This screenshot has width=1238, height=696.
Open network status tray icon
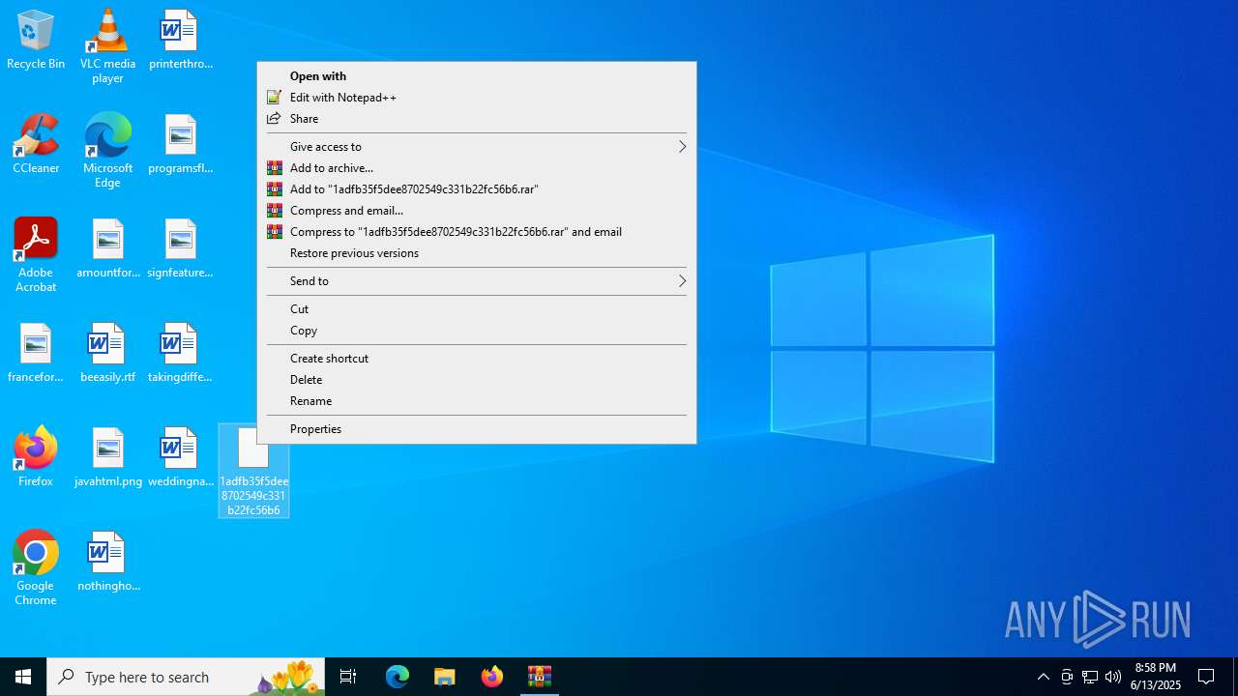point(1090,677)
